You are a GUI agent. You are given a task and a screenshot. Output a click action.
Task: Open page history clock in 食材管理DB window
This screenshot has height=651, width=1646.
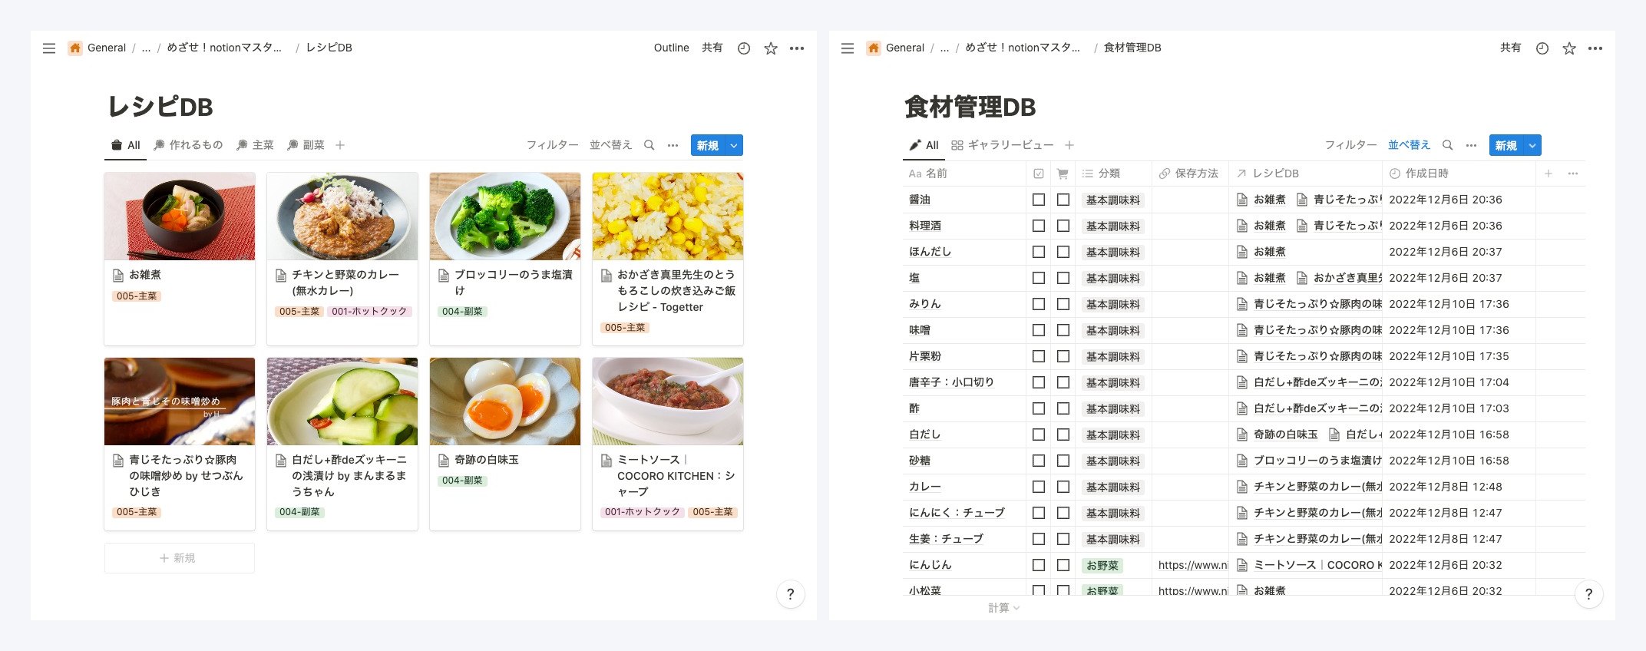click(1542, 48)
